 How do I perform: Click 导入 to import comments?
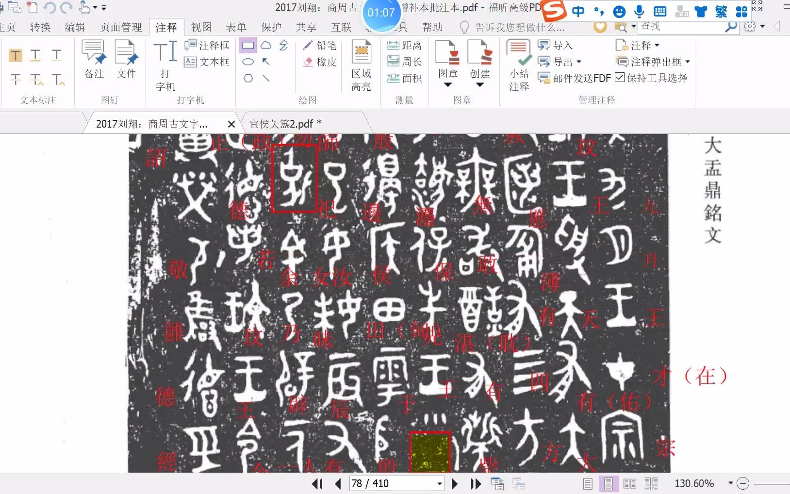555,45
